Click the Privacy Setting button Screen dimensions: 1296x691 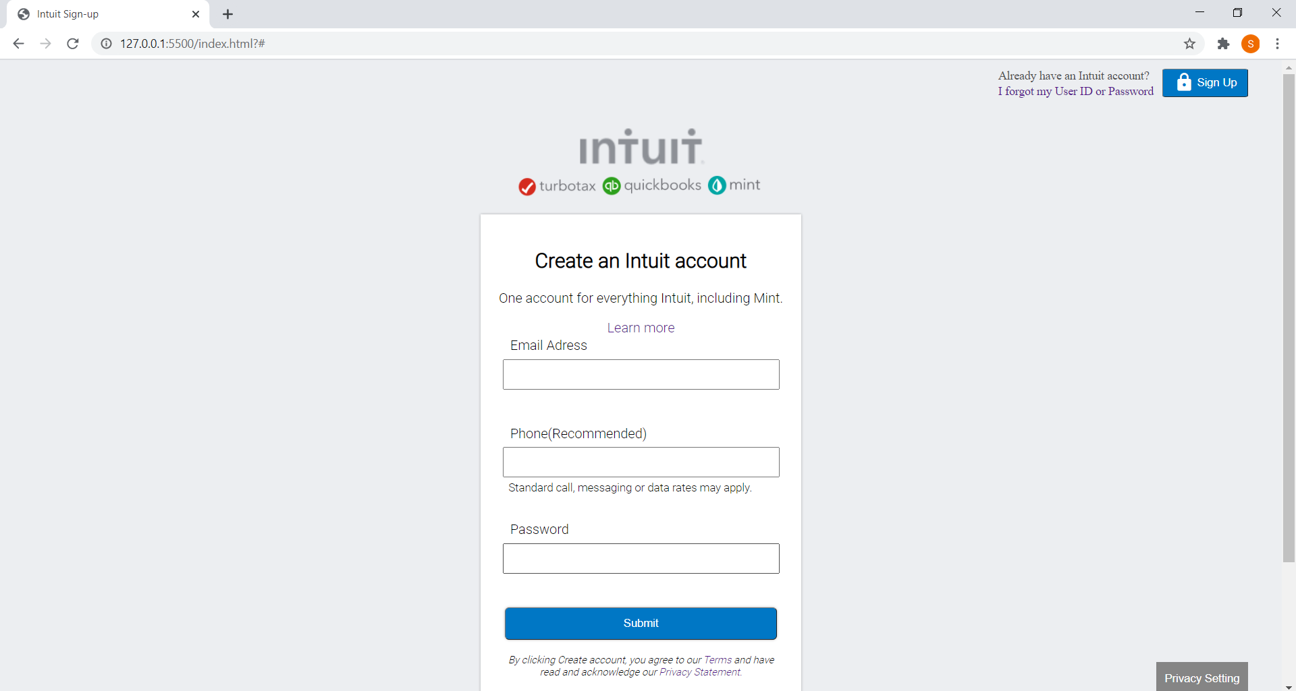pos(1201,677)
